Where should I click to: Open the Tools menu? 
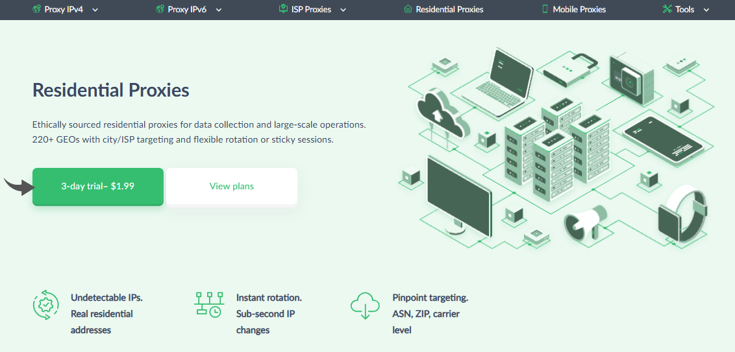click(x=685, y=9)
